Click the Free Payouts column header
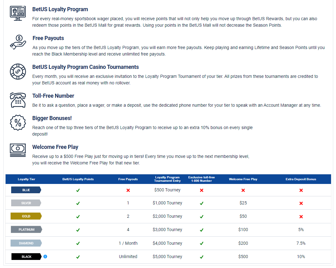The width and height of the screenshot is (336, 268). pyautogui.click(x=128, y=179)
